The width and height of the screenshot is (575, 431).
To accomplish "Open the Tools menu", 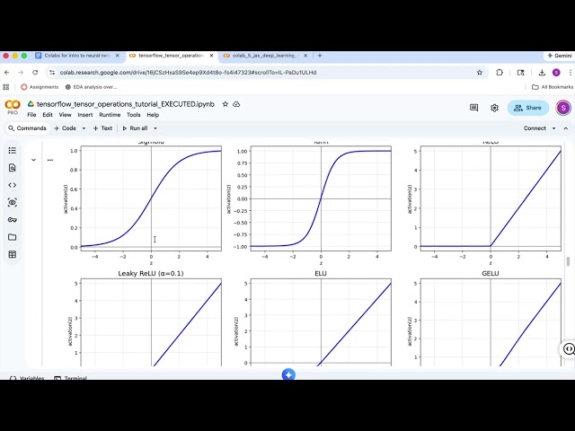I will click(134, 115).
